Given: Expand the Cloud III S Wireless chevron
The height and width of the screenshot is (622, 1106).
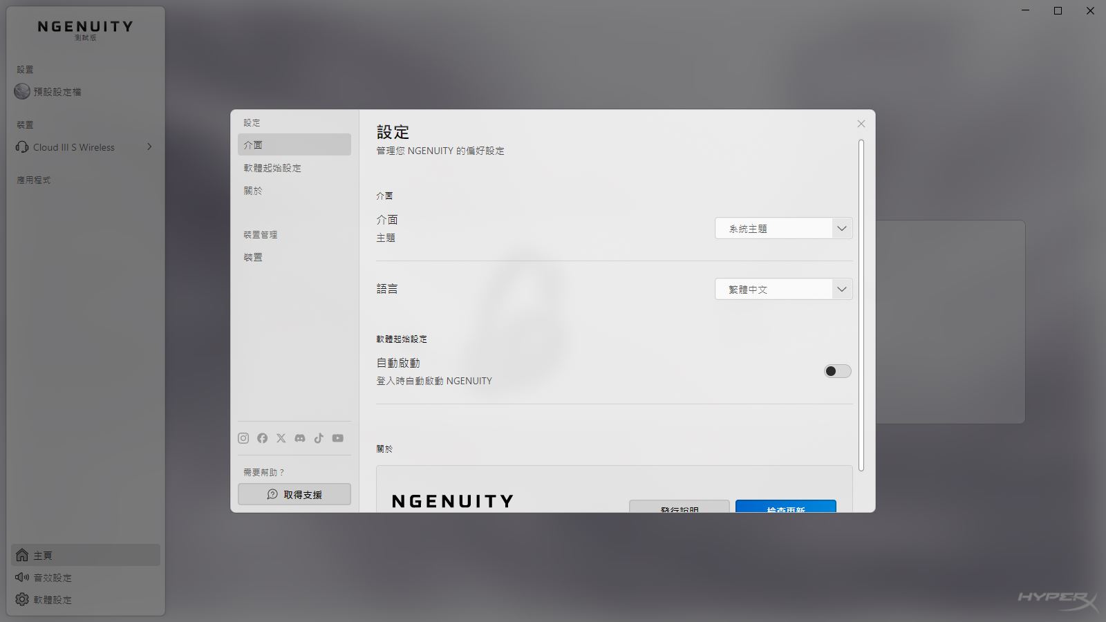Looking at the screenshot, I should tap(149, 147).
